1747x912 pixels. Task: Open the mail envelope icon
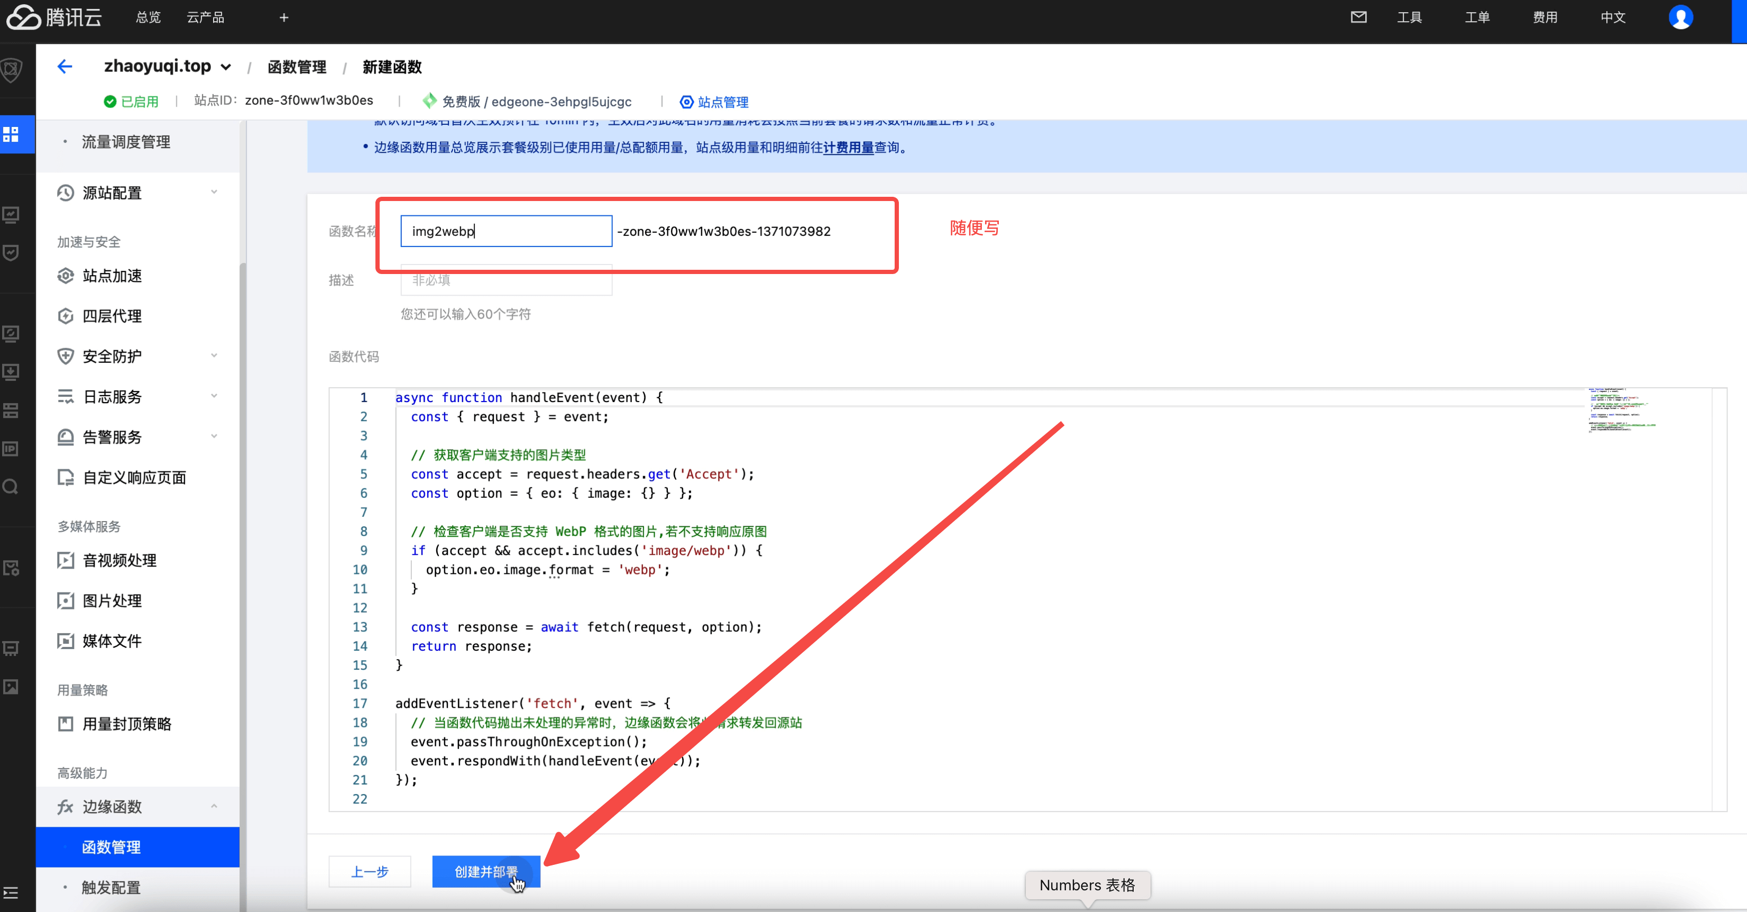click(1358, 17)
